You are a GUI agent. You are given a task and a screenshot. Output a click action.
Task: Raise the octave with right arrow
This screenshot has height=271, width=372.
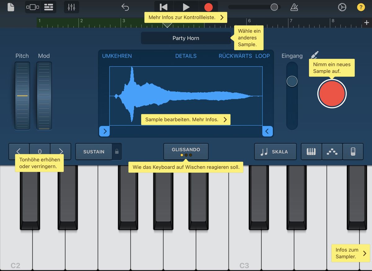point(61,152)
